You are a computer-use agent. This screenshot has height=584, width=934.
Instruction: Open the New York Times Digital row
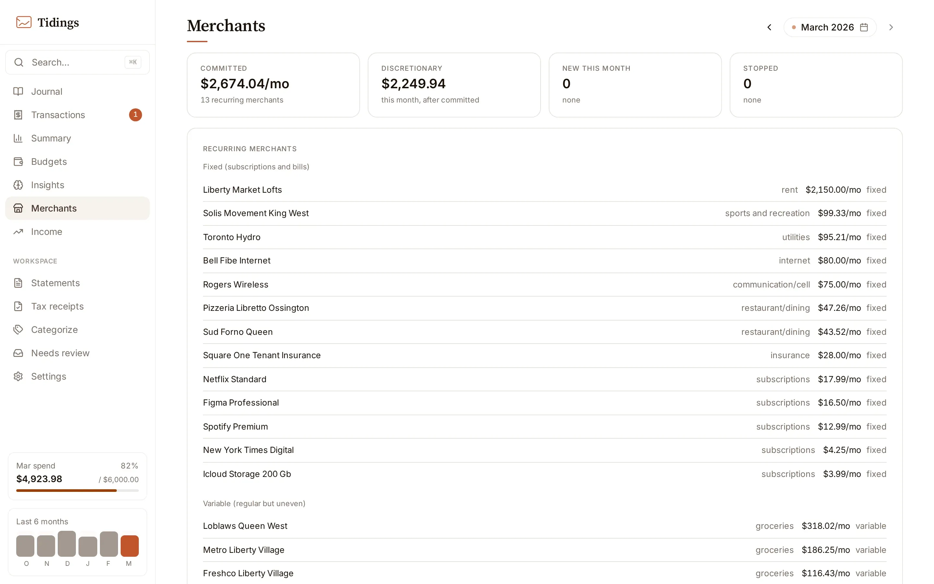[545, 450]
